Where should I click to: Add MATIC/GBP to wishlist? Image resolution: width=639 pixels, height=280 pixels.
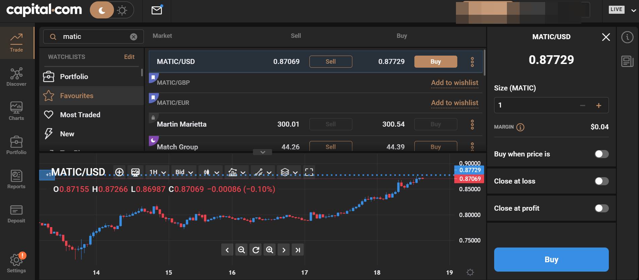pos(455,83)
